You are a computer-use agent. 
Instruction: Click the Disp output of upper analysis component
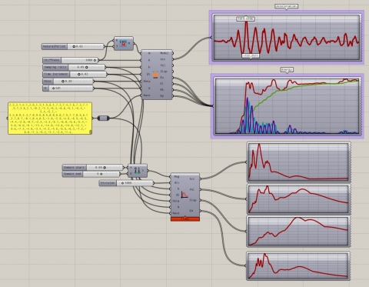(x=164, y=72)
